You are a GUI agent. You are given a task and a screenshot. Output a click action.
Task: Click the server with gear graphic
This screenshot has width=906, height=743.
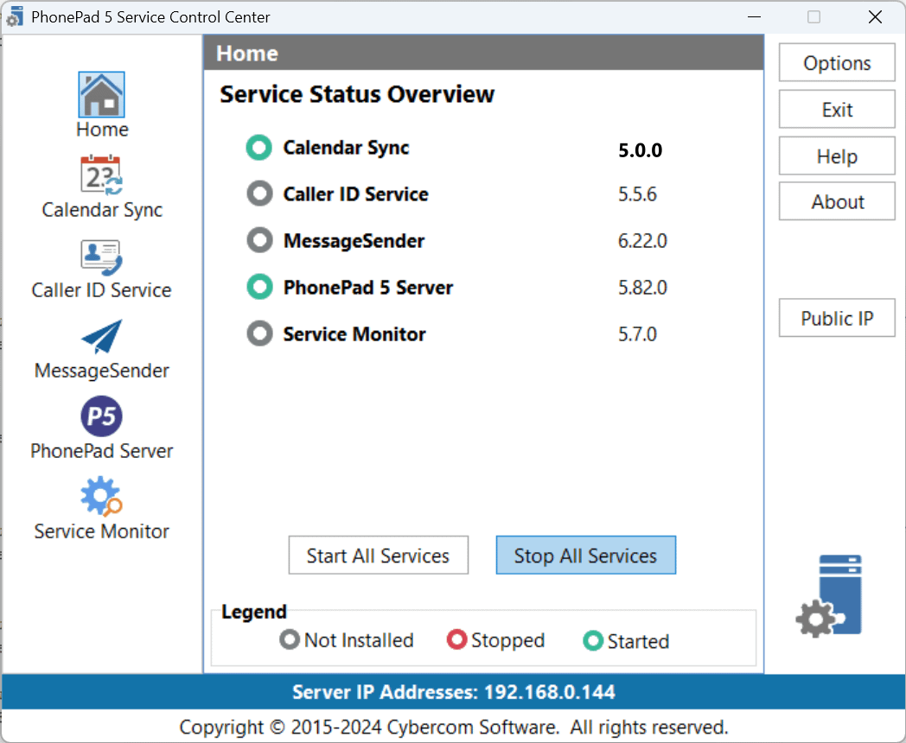[829, 596]
